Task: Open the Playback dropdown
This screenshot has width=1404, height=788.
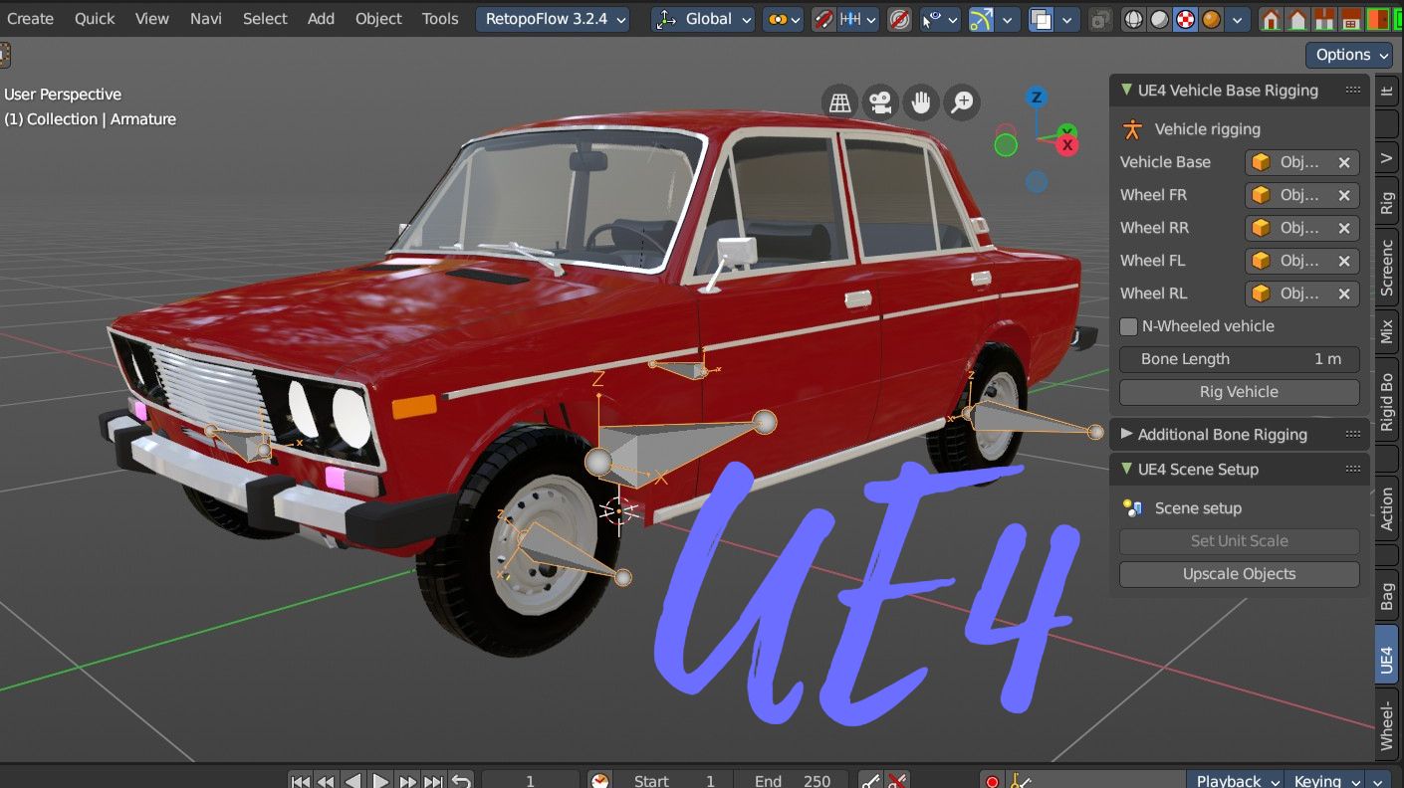Action: [x=1235, y=781]
